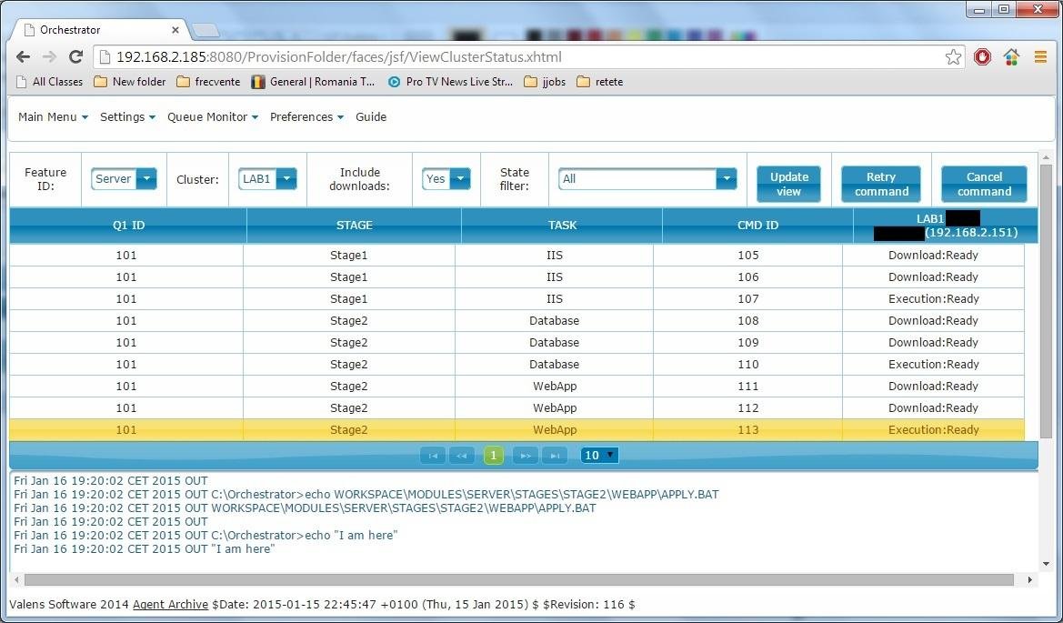Viewport: 1063px width, 623px height.
Task: Jump to the last results page
Action: (x=555, y=455)
